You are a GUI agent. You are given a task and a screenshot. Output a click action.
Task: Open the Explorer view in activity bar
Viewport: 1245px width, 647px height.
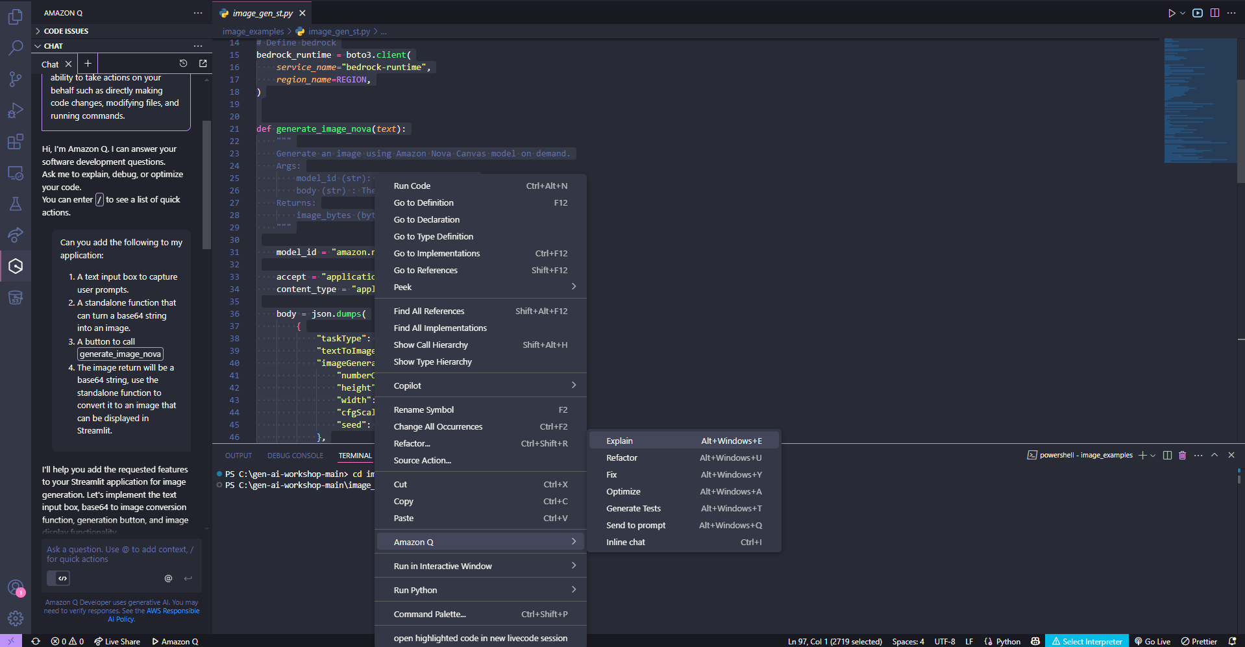16,16
